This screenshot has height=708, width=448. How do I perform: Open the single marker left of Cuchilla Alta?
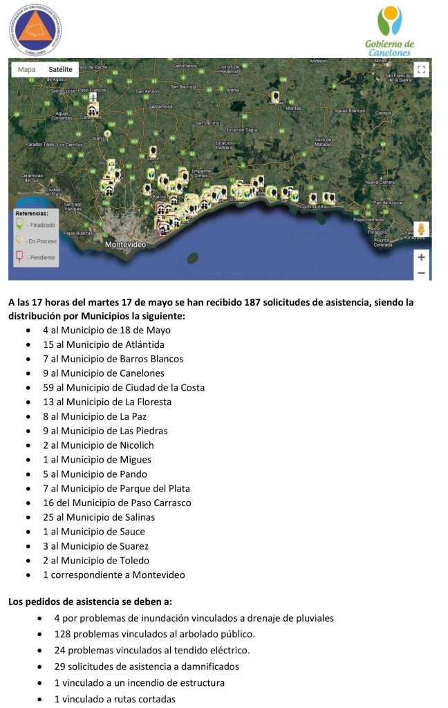point(312,198)
